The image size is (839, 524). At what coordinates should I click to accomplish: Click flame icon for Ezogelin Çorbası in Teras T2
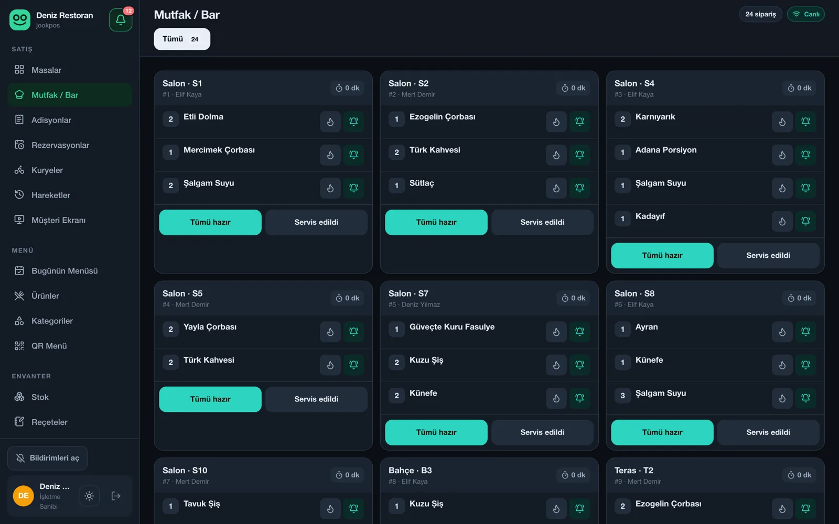782,508
